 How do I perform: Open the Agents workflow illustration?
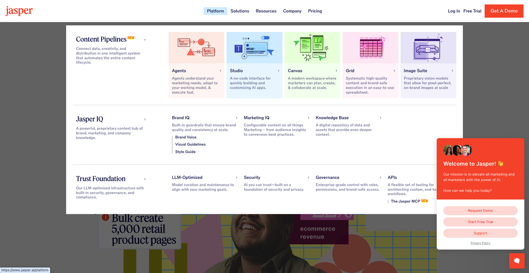point(196,48)
